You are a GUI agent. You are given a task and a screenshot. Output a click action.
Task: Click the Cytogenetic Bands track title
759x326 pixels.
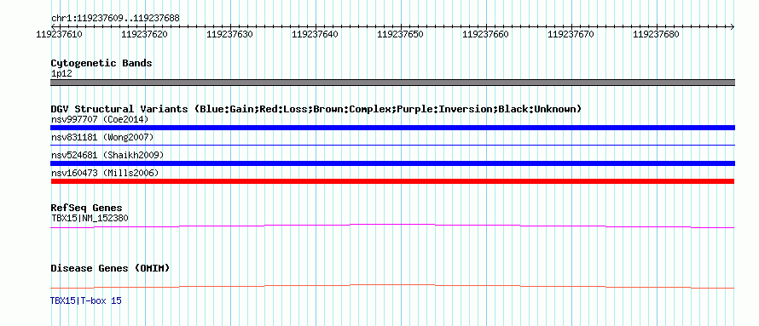tap(101, 63)
